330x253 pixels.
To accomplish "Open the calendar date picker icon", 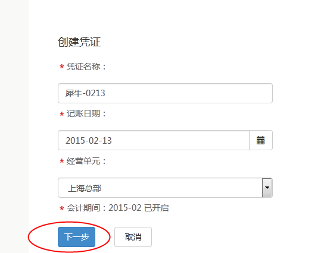I will click(x=260, y=140).
